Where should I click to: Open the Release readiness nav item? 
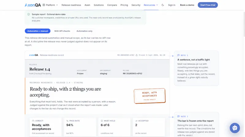tap(71, 5)
